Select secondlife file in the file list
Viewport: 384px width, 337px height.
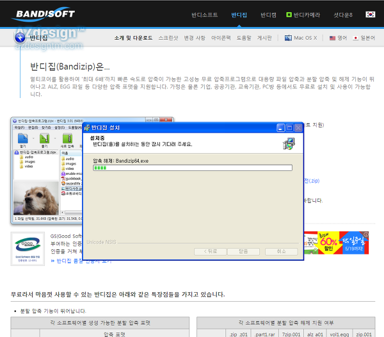(x=72, y=183)
